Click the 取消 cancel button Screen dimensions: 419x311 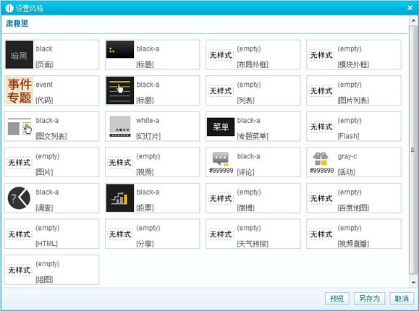click(402, 299)
